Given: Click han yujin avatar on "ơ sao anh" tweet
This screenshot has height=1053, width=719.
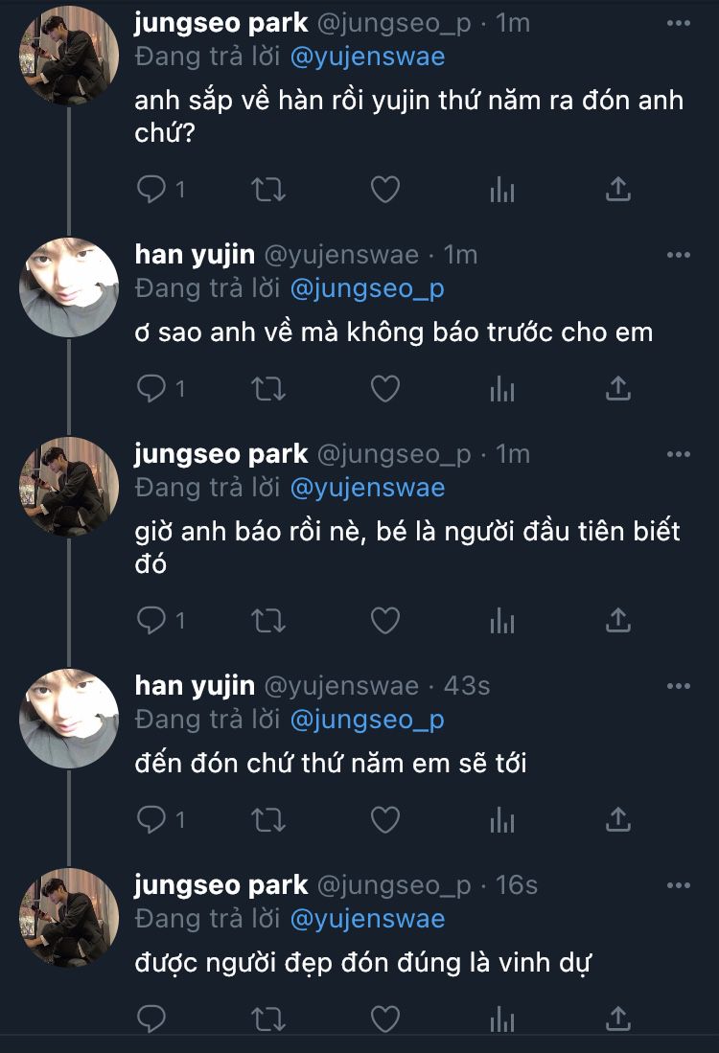Looking at the screenshot, I should [x=69, y=287].
